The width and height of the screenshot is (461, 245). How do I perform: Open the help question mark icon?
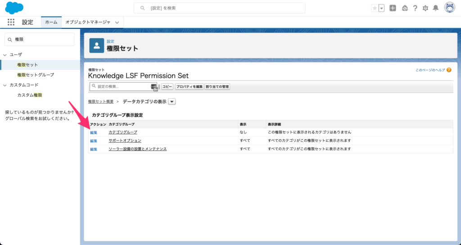(x=415, y=8)
